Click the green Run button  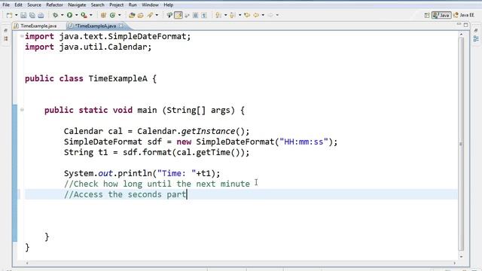pyautogui.click(x=70, y=15)
